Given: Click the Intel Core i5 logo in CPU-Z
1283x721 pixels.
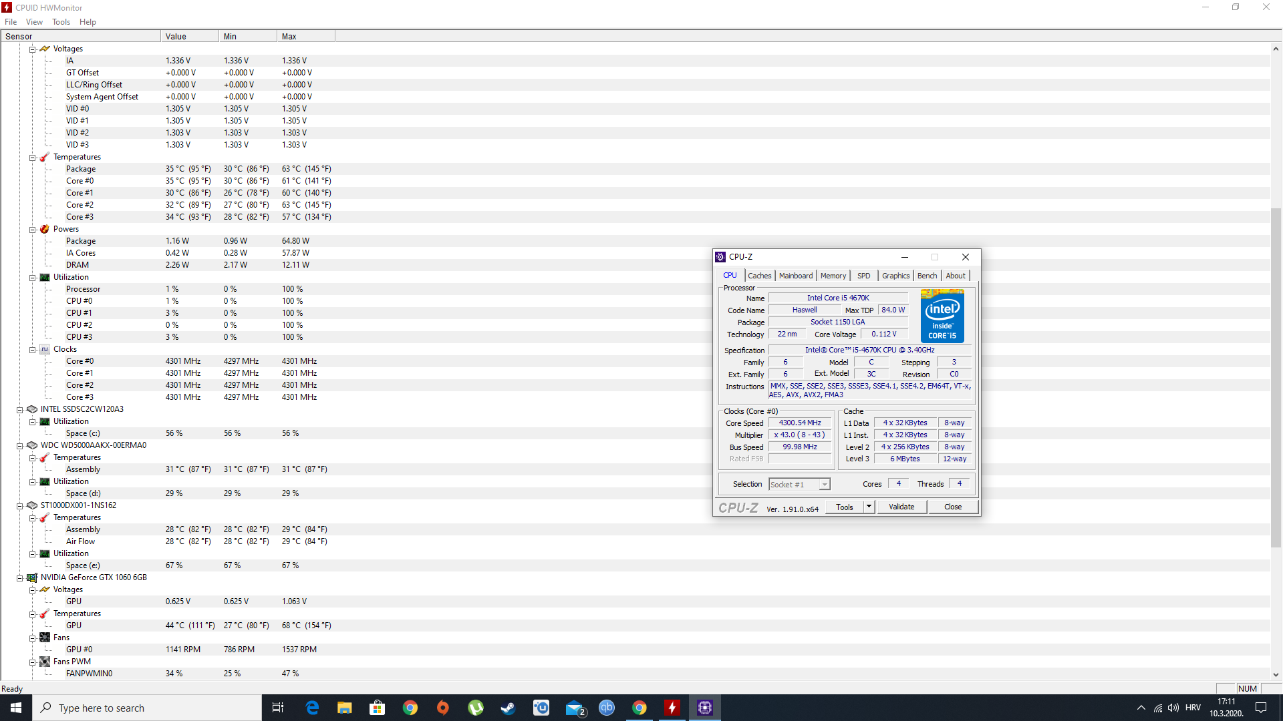Looking at the screenshot, I should point(942,316).
